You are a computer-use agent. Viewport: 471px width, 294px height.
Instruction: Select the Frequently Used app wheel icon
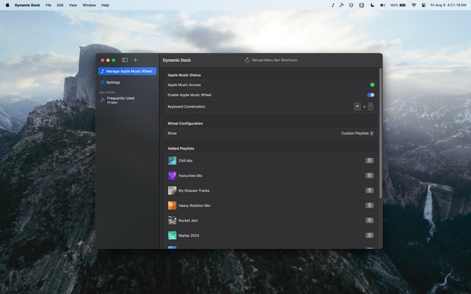pos(102,99)
